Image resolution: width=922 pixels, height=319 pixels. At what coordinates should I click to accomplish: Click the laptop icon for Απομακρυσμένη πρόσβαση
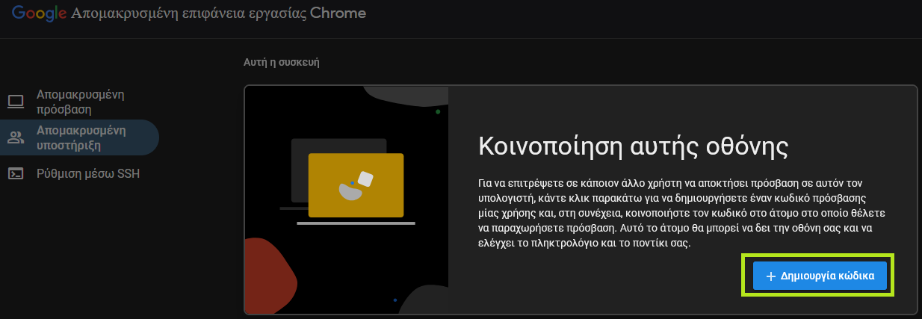click(16, 102)
